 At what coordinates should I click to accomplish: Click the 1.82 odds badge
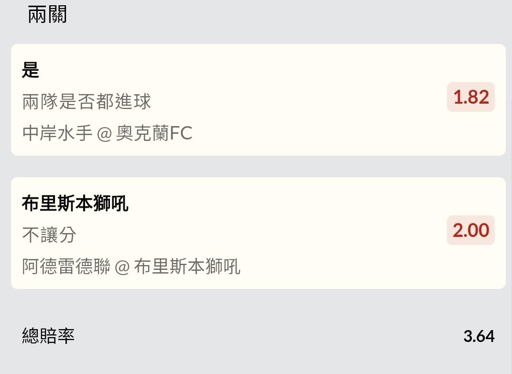tap(471, 97)
